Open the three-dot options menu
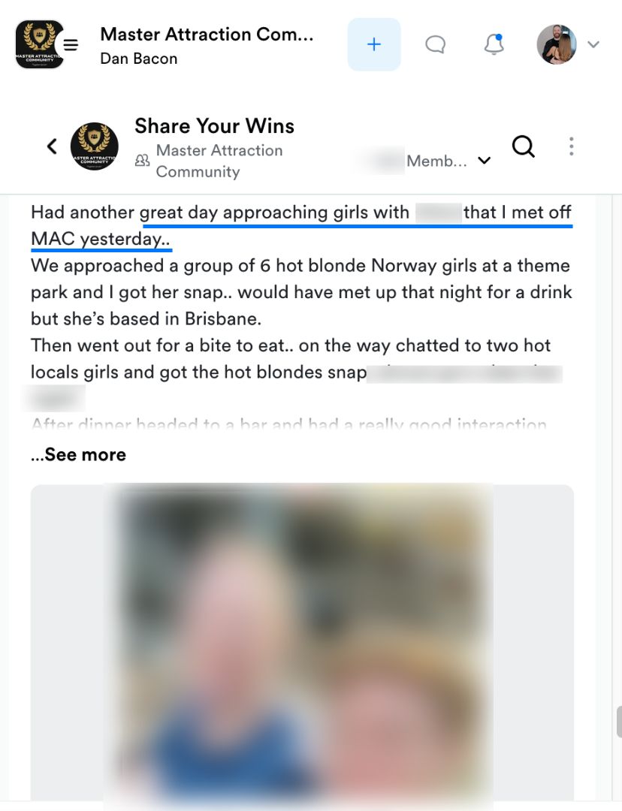 (x=571, y=146)
